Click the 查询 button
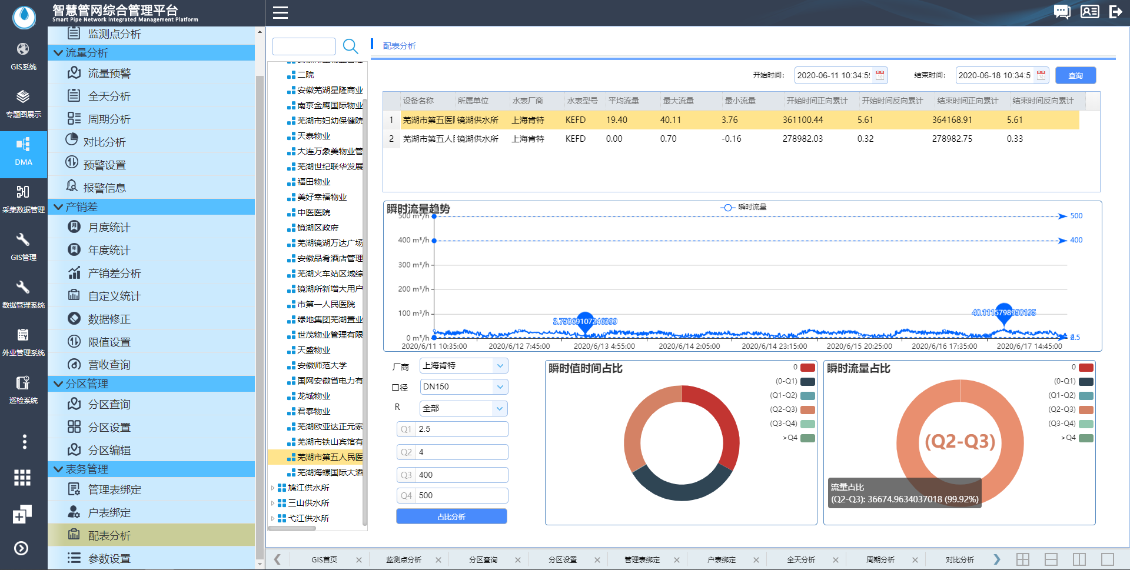1130x570 pixels. coord(1075,75)
